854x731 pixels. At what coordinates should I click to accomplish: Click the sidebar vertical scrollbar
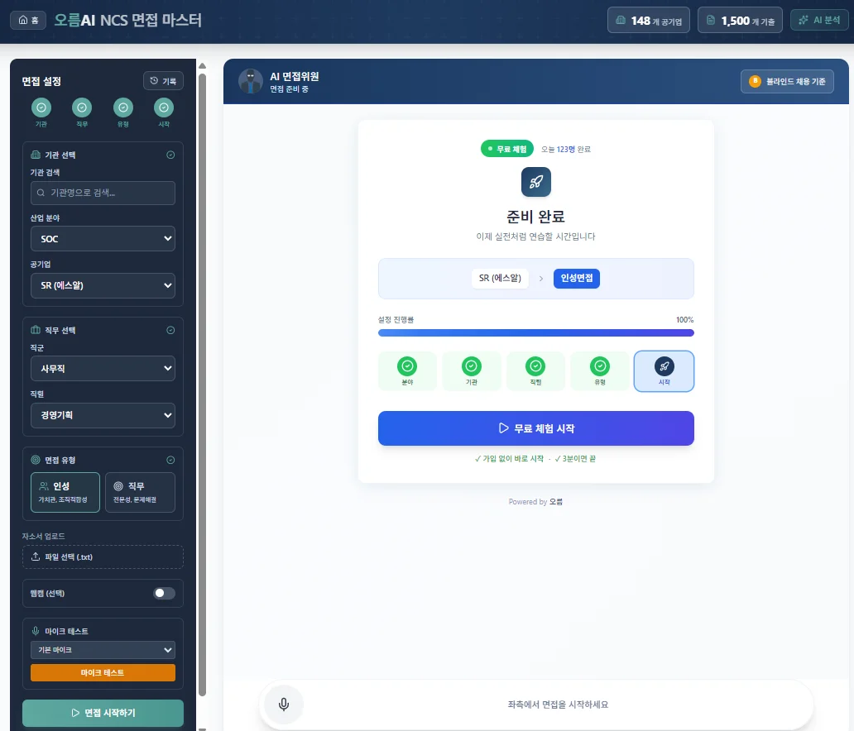[202, 385]
